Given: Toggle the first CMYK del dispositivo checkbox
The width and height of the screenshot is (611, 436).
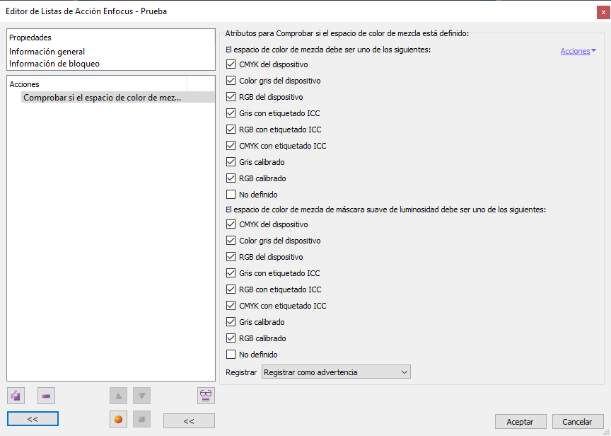Looking at the screenshot, I should [x=231, y=64].
